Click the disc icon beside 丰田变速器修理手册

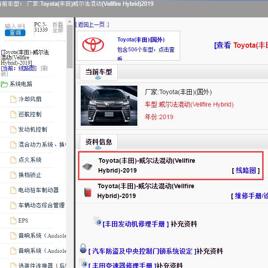click(84, 264)
